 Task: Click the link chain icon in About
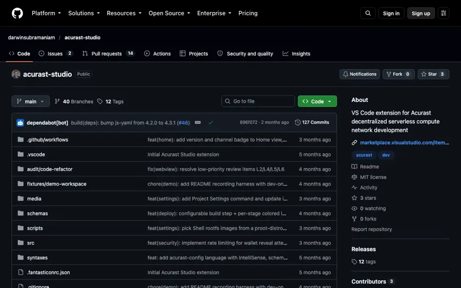click(354, 142)
